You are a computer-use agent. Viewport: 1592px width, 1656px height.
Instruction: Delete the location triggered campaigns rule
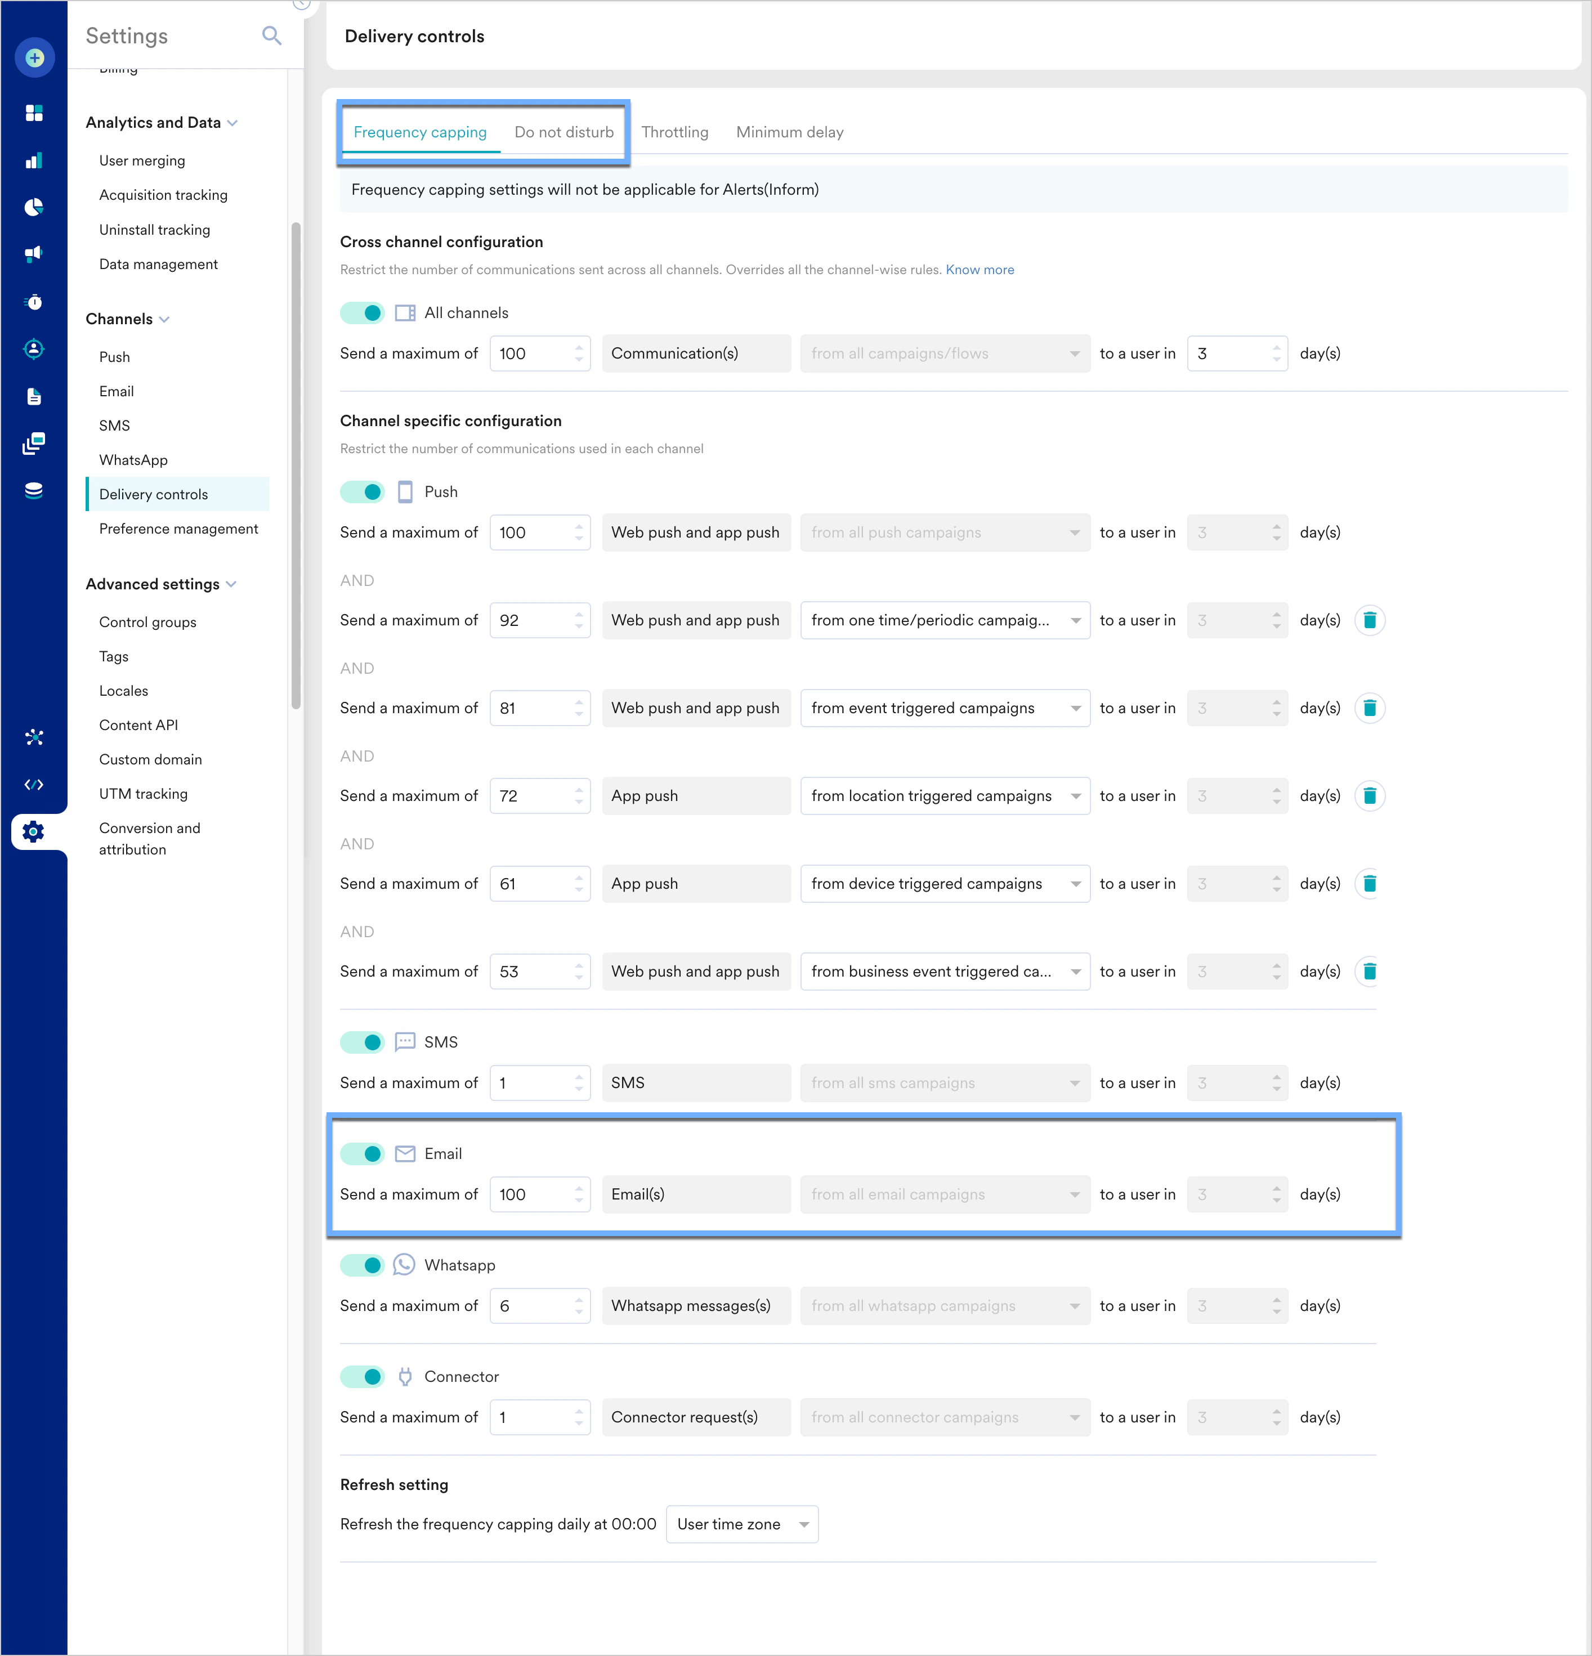[x=1369, y=796]
